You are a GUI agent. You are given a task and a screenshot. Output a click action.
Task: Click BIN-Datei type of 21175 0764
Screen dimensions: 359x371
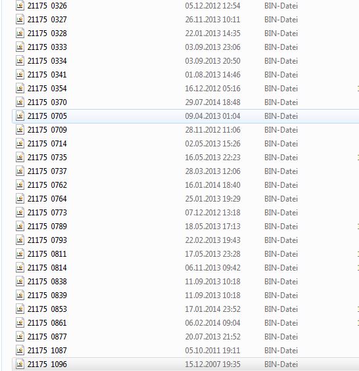(281, 199)
